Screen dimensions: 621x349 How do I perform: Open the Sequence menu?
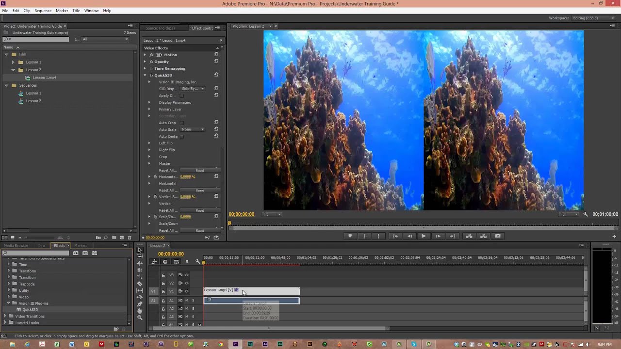(43, 11)
